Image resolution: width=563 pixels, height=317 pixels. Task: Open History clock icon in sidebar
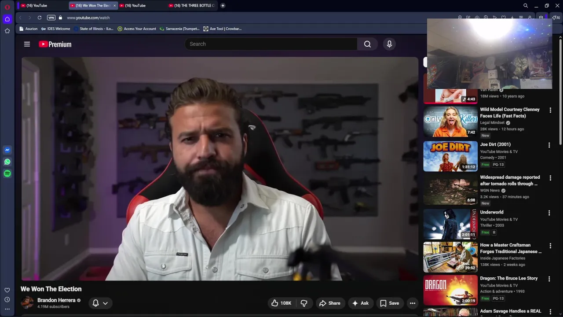click(x=7, y=300)
